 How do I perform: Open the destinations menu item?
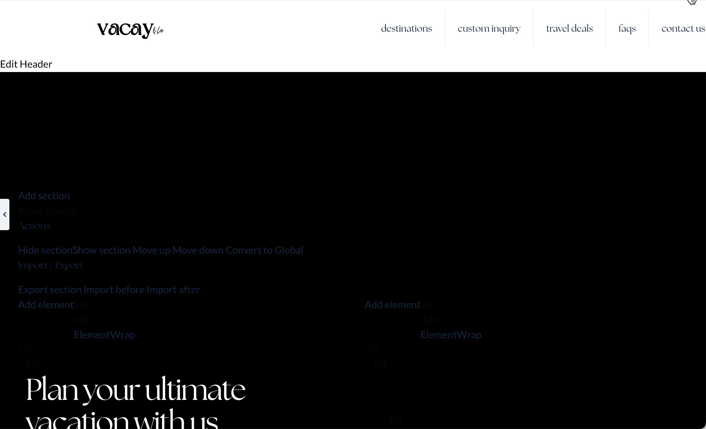tap(406, 28)
